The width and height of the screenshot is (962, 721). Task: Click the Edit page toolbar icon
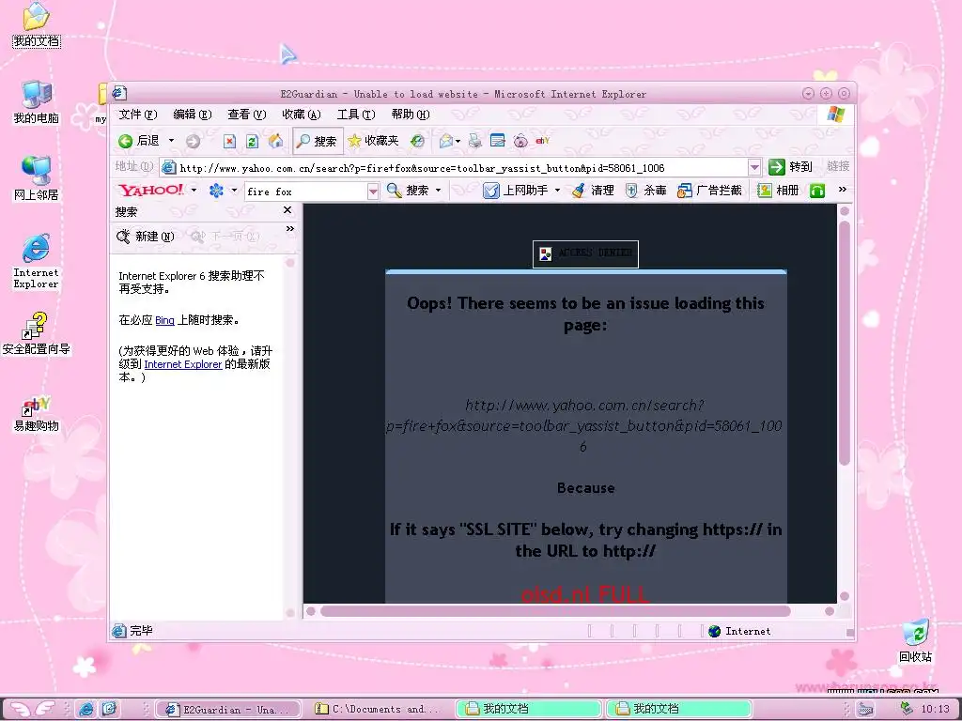pyautogui.click(x=498, y=141)
